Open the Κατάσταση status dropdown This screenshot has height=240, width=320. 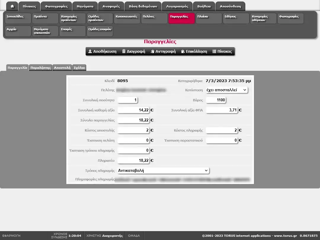click(227, 90)
